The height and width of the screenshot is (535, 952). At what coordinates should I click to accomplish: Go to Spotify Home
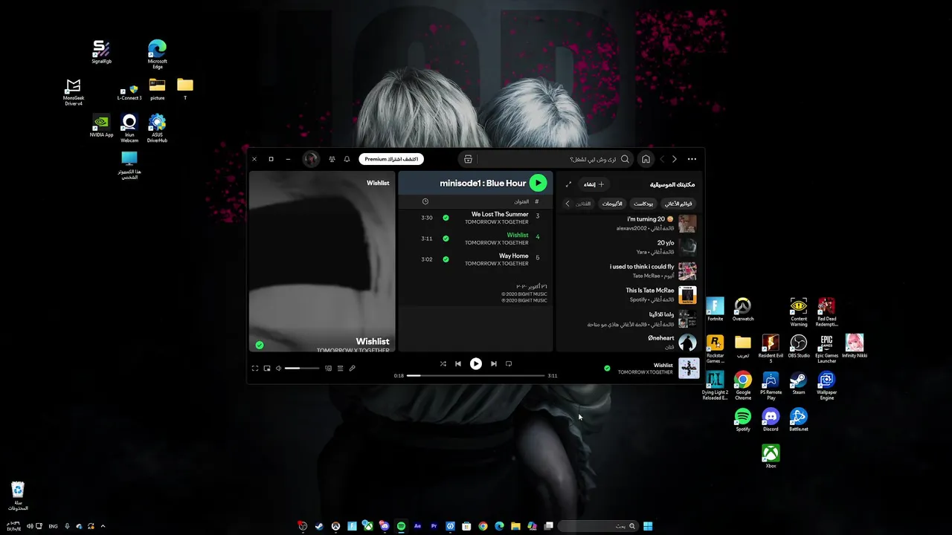tap(646, 159)
